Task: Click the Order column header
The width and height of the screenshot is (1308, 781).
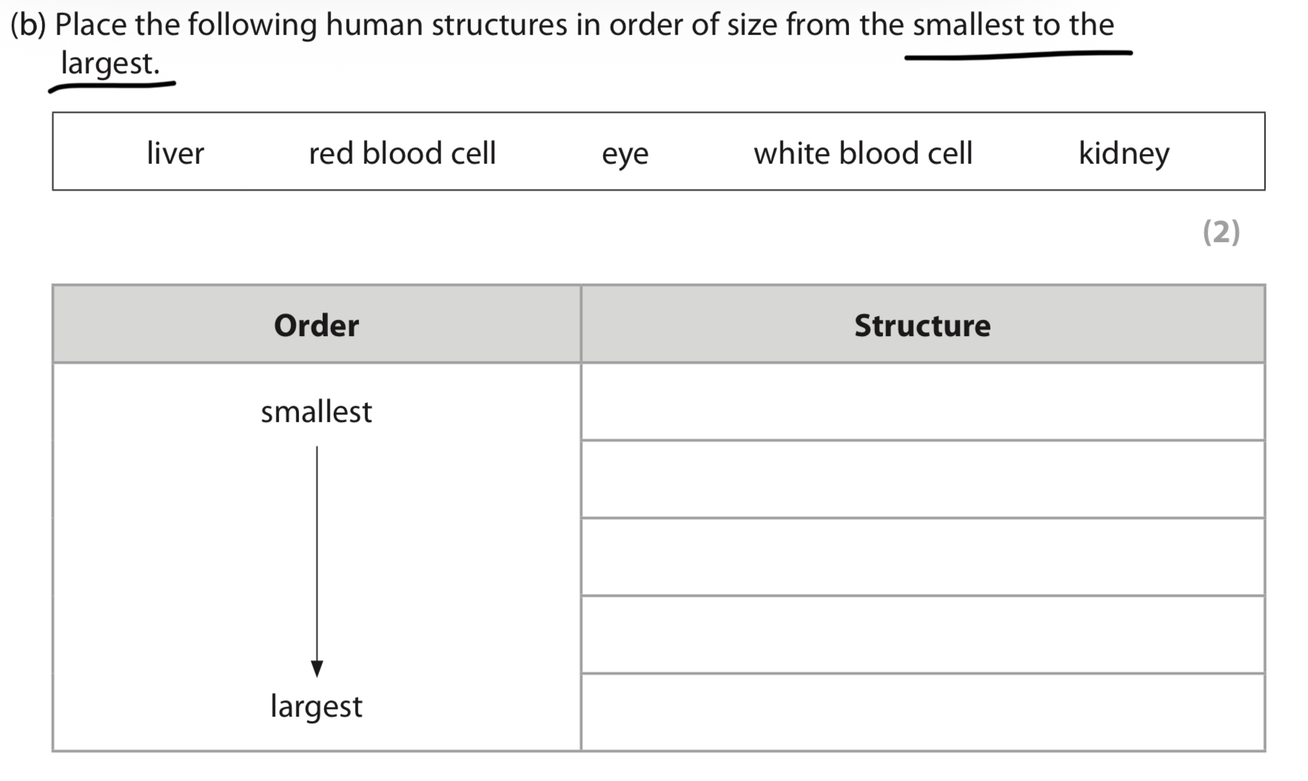Action: click(316, 325)
